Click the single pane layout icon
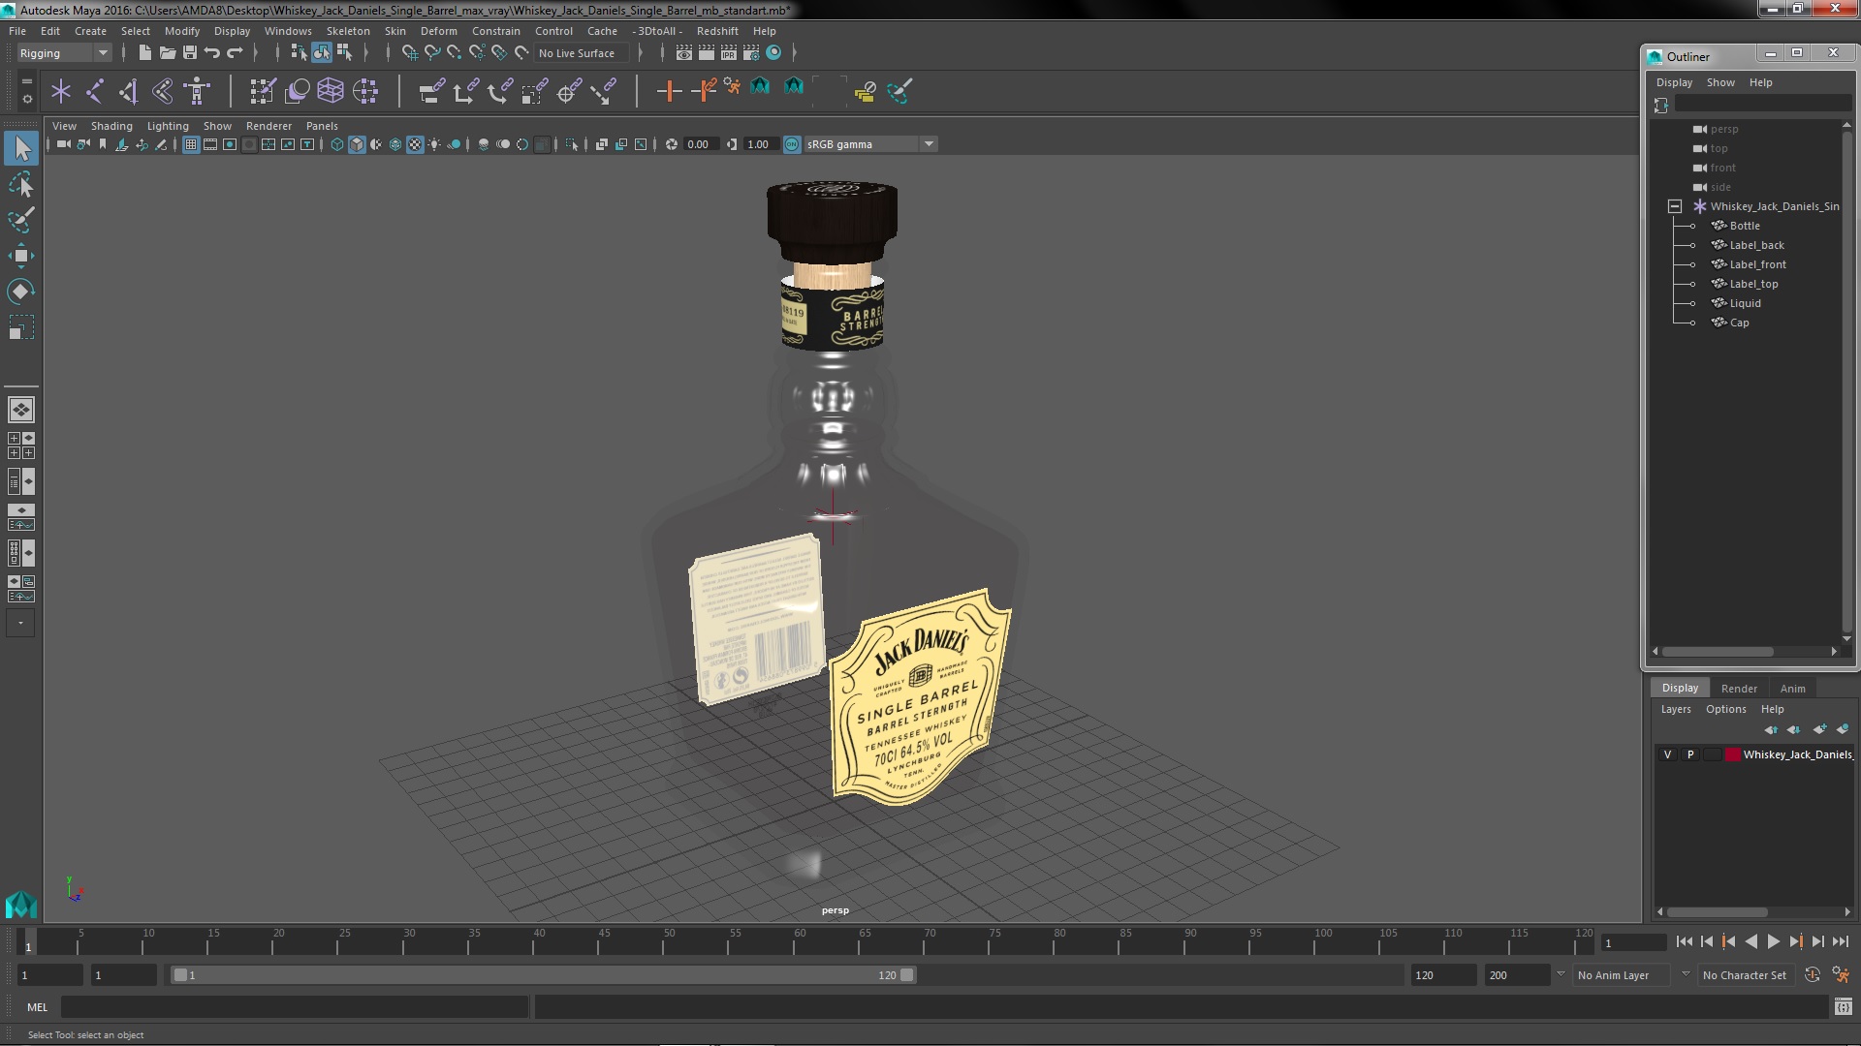This screenshot has height=1046, width=1861. (x=21, y=410)
